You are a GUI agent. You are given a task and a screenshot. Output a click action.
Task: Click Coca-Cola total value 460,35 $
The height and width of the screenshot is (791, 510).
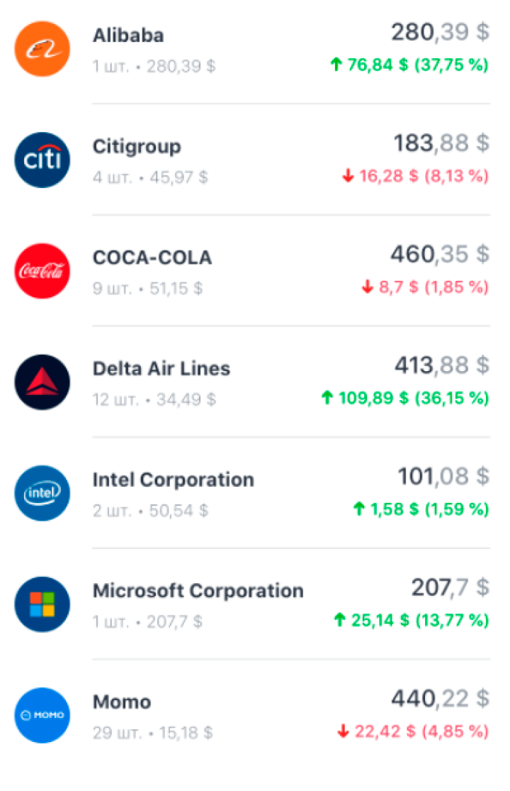pos(440,254)
